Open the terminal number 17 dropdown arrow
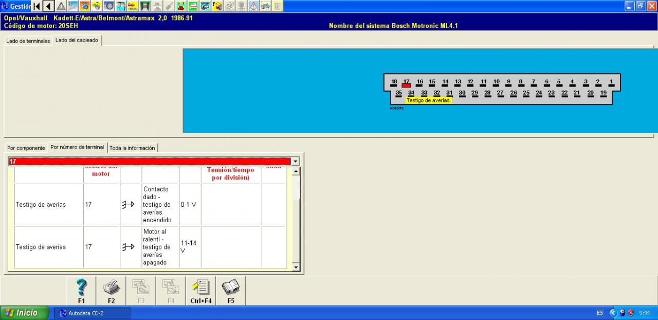This screenshot has height=320, width=658. (295, 162)
